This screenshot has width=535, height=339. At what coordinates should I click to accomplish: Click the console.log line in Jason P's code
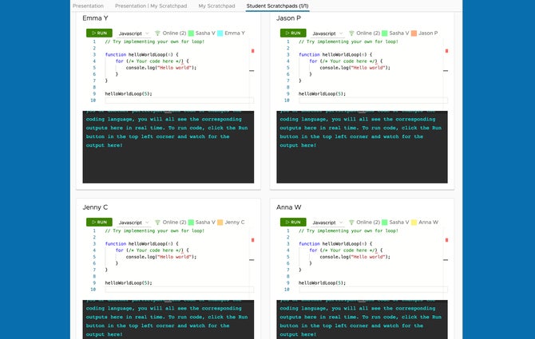click(x=355, y=68)
